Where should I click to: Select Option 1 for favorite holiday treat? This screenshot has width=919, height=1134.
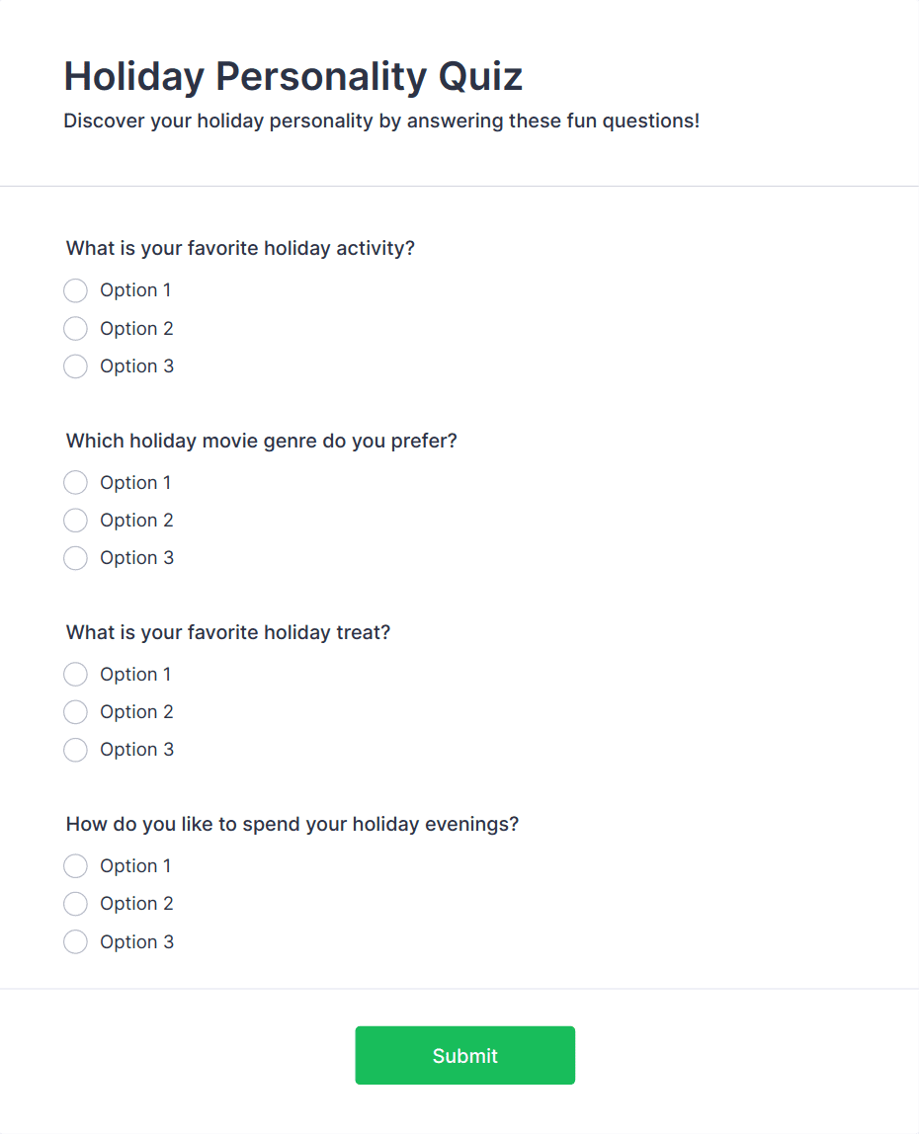75,674
